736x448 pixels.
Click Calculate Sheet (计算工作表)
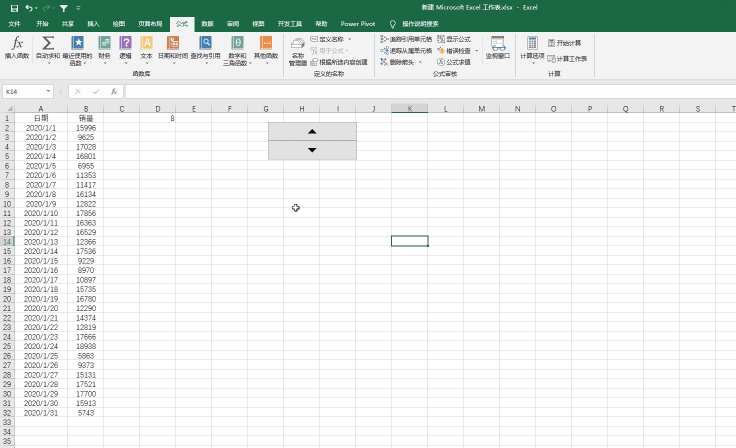(567, 58)
